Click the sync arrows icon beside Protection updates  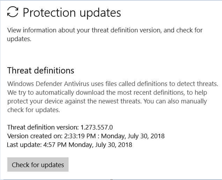click(x=13, y=13)
